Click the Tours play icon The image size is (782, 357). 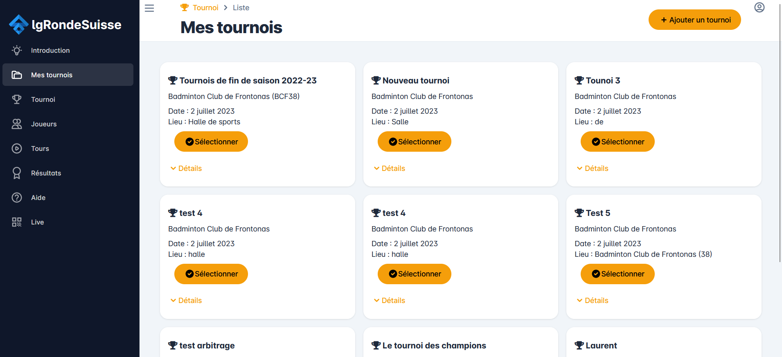(x=17, y=148)
